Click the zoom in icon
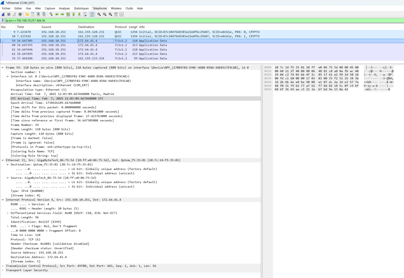This screenshot has width=404, height=278. (x=99, y=14)
